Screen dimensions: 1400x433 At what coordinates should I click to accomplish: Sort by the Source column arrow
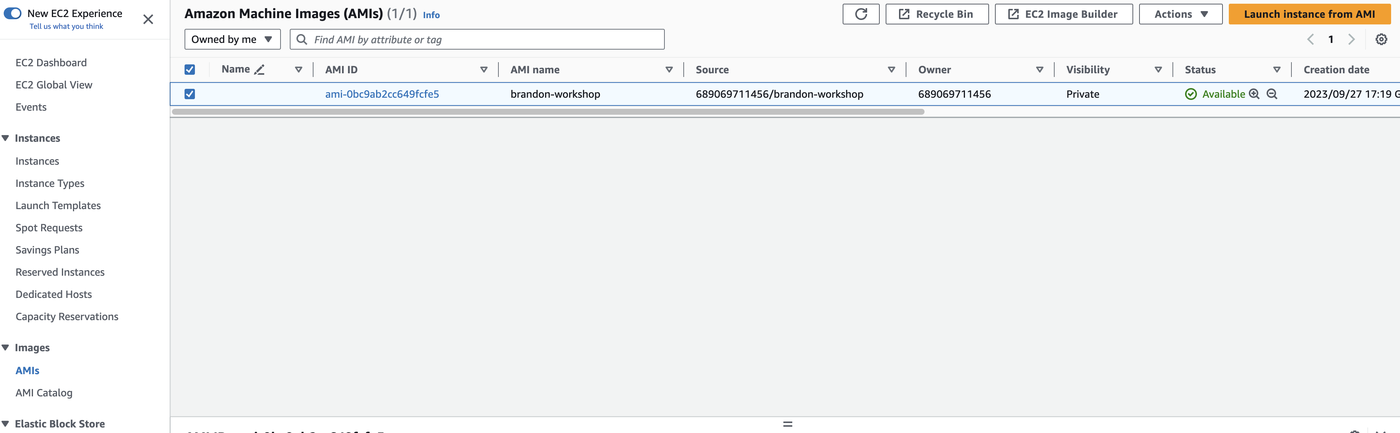[891, 70]
